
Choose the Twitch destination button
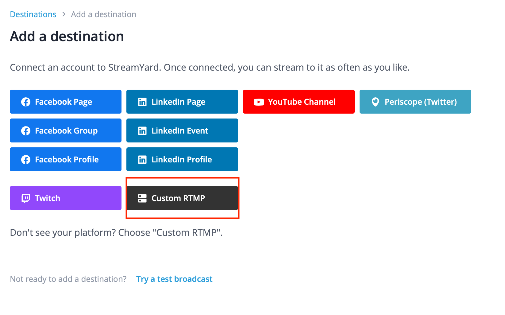coord(66,198)
